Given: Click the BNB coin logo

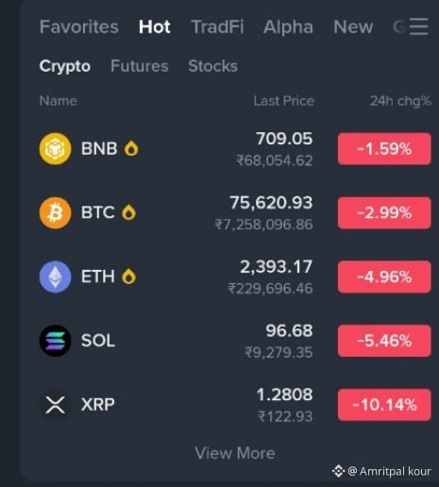Looking at the screenshot, I should (x=55, y=149).
